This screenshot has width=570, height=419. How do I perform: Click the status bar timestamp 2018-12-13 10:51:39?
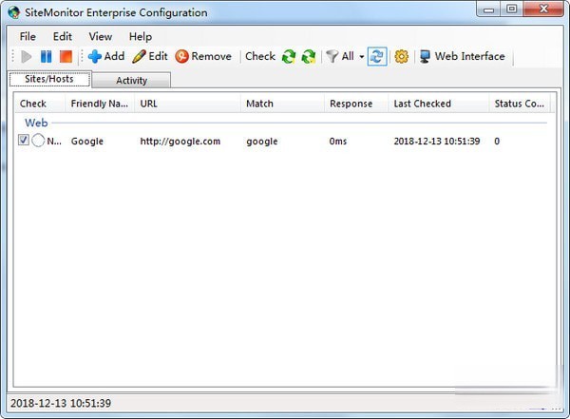(x=61, y=404)
